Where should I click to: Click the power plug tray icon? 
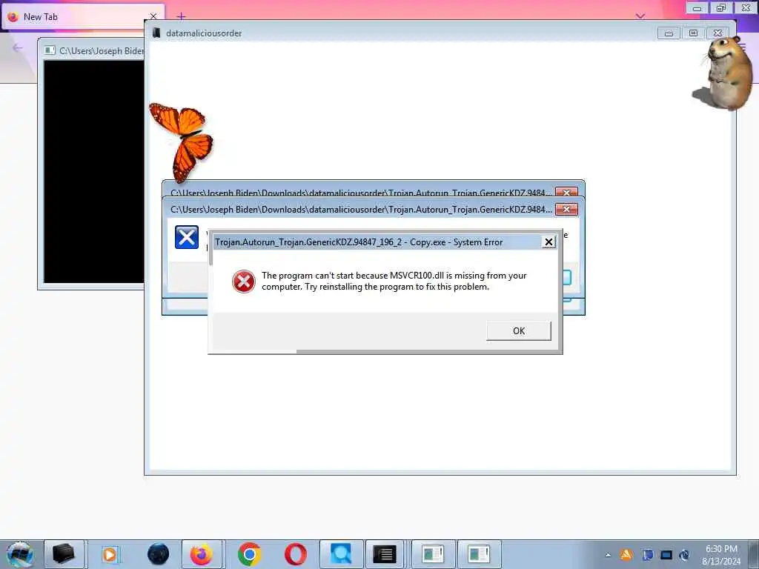[684, 555]
